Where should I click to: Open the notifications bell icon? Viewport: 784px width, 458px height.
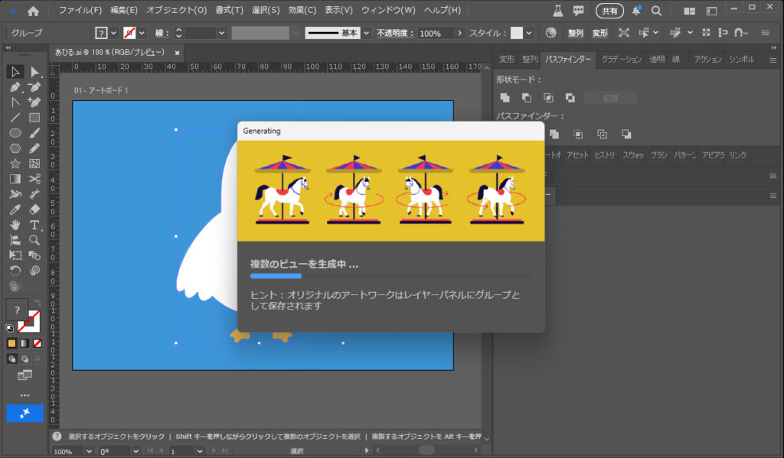[x=636, y=11]
